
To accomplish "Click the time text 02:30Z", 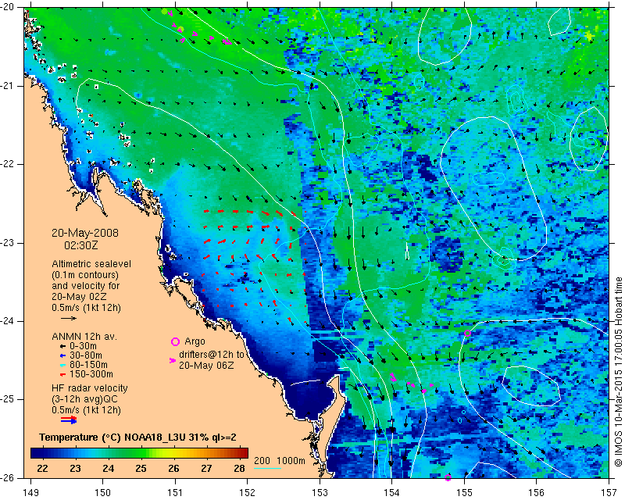I will [81, 245].
